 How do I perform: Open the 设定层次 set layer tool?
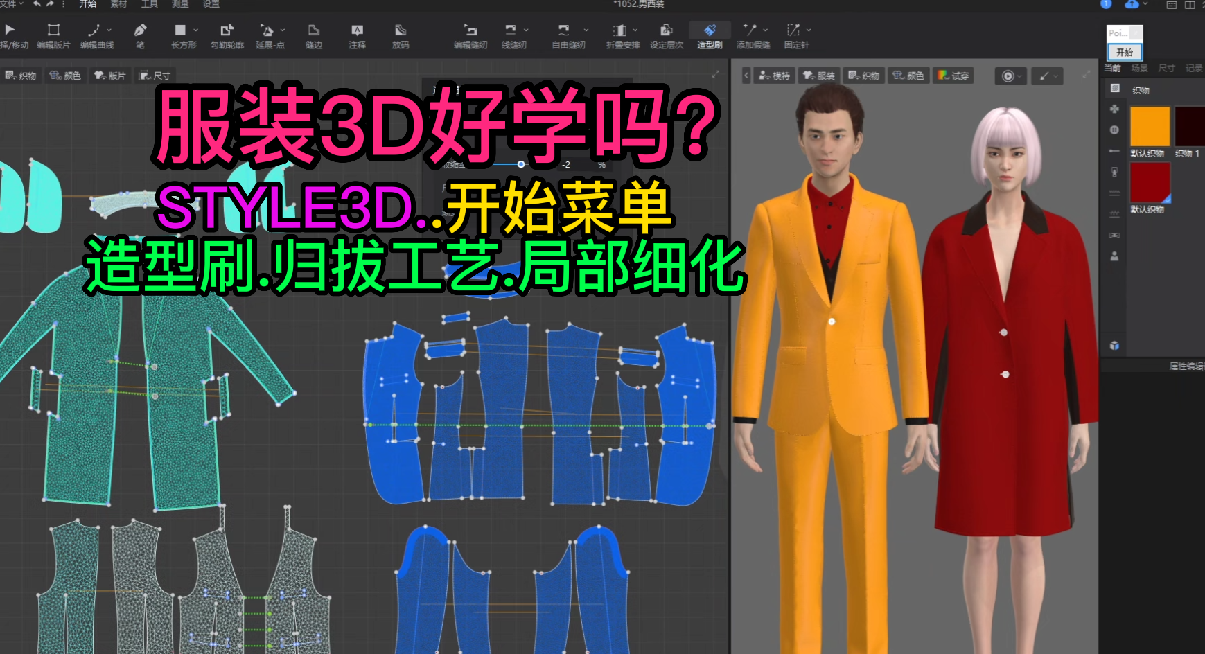(666, 36)
